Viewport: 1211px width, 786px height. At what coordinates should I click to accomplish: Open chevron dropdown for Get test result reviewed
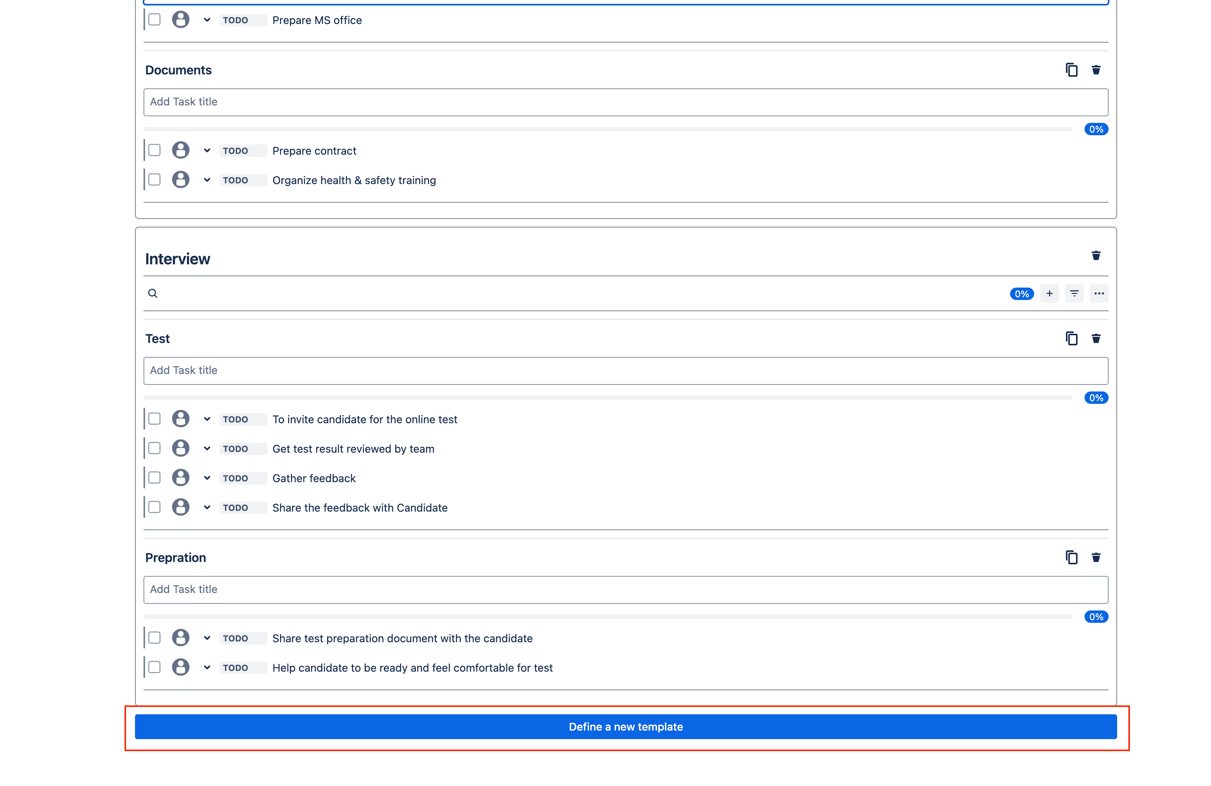coord(207,448)
